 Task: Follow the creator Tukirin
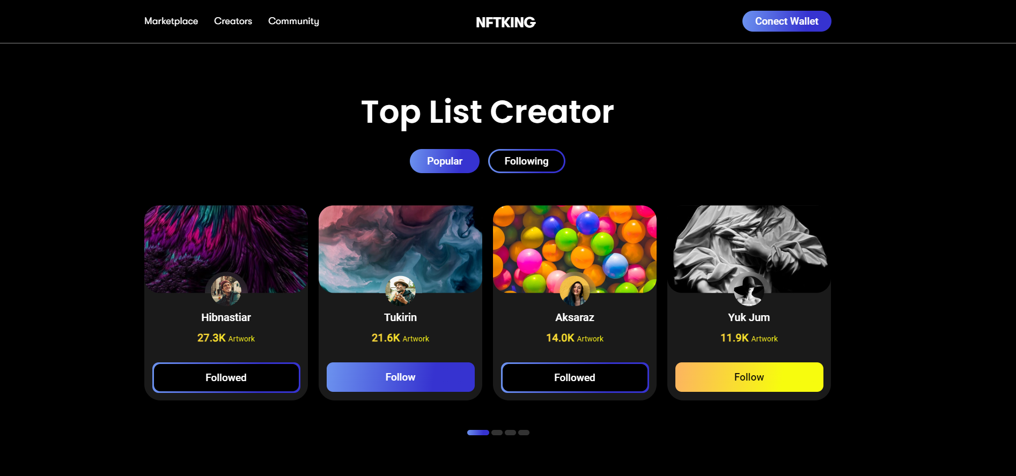click(x=400, y=377)
